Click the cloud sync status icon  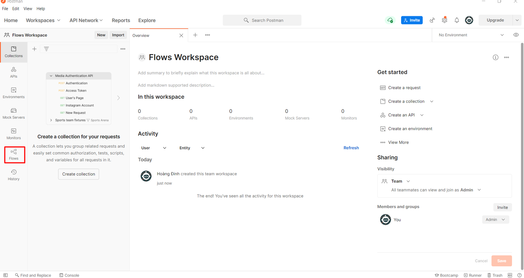coord(390,20)
